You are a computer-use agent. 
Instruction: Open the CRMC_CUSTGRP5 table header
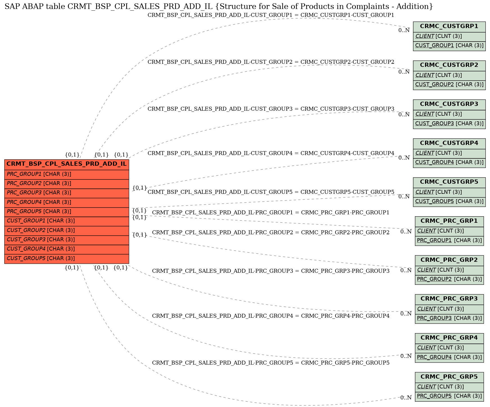click(449, 182)
